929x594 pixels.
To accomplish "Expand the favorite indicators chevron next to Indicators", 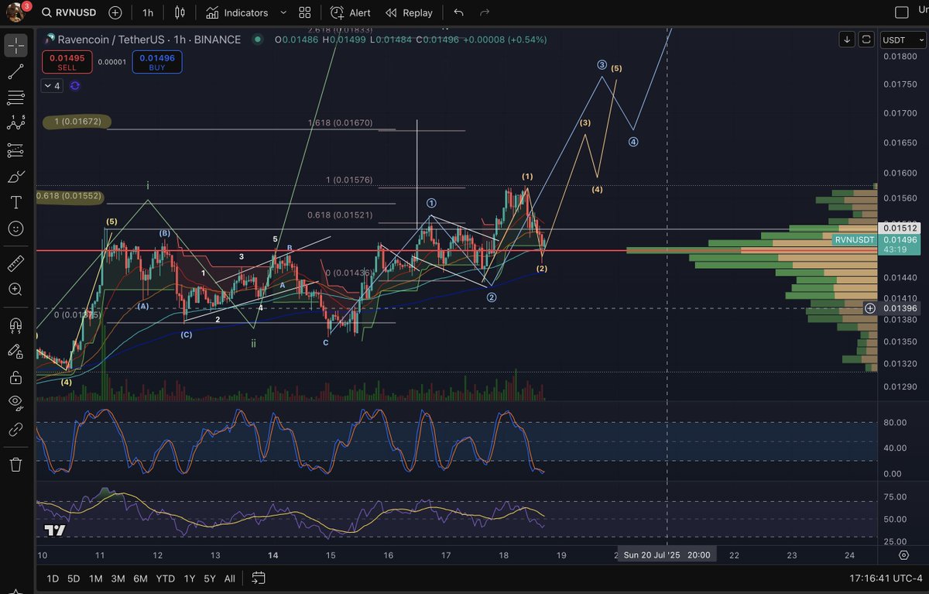I will click(x=283, y=13).
